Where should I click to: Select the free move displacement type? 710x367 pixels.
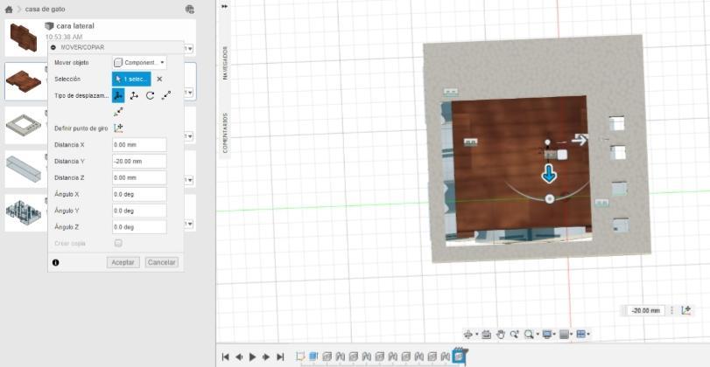point(118,95)
